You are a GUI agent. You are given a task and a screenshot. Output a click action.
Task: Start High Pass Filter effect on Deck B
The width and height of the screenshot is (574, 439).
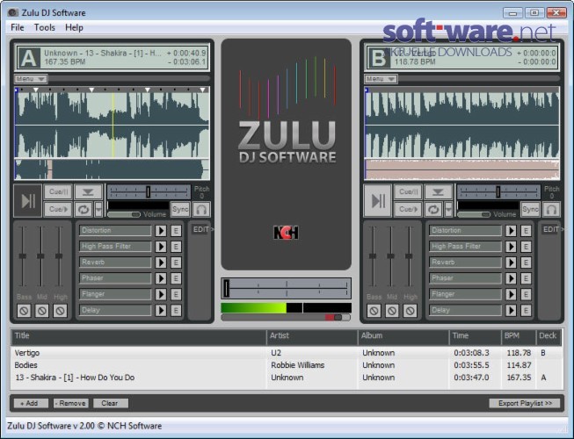click(x=511, y=247)
